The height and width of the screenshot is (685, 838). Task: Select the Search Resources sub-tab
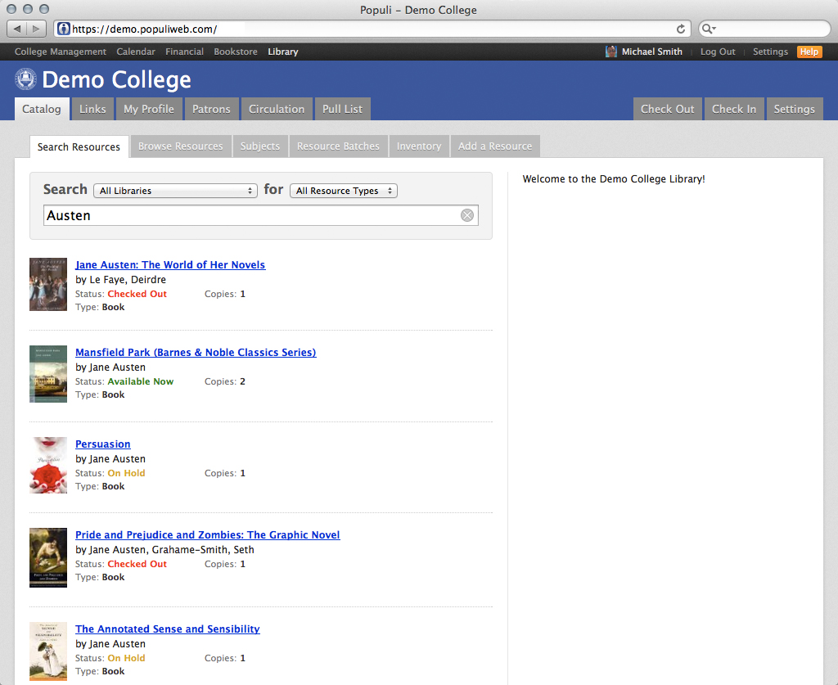(79, 146)
